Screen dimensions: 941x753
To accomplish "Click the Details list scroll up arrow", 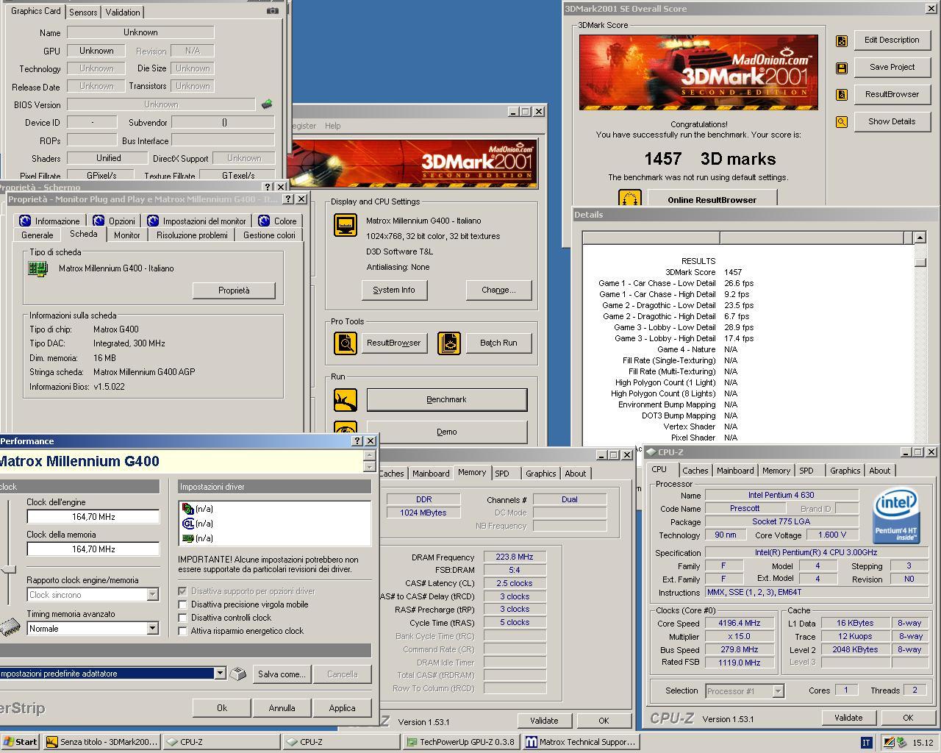I will 920,238.
